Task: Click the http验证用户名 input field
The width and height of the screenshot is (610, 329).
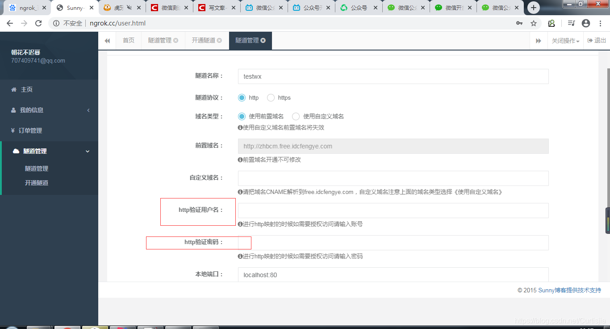Action: point(393,211)
